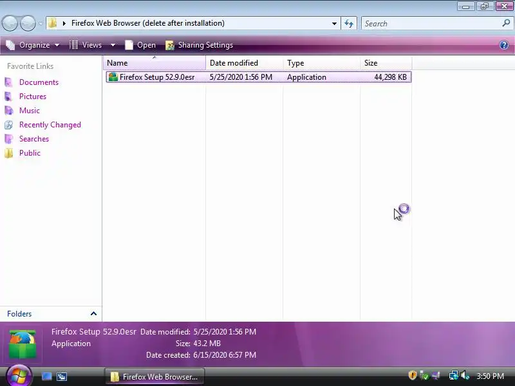Click into the Search field
The image size is (515, 386).
coord(431,24)
